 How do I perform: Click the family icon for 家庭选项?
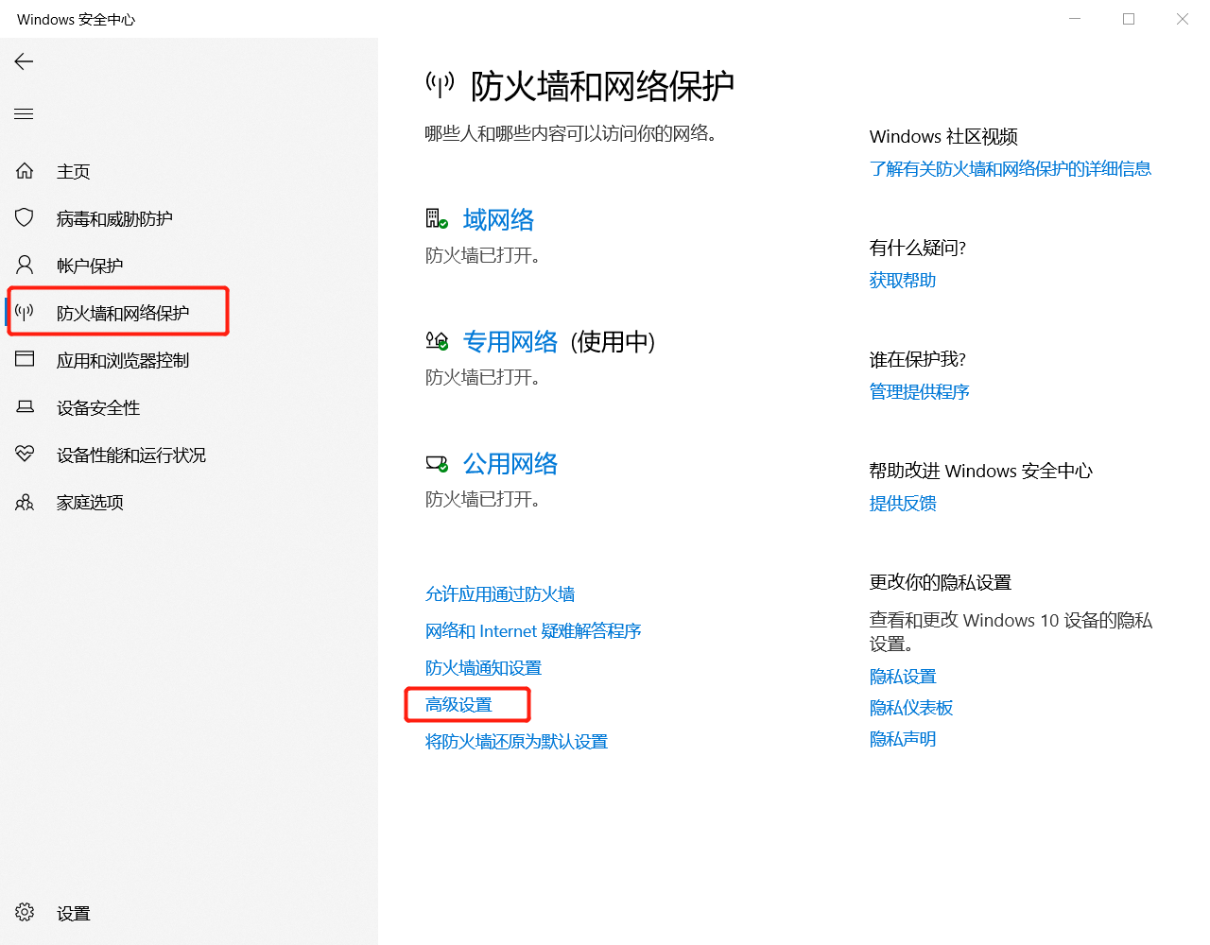pos(25,502)
